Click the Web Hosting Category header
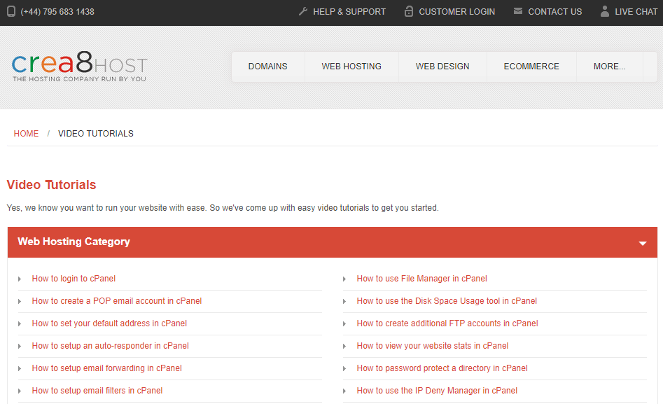Image resolution: width=663 pixels, height=404 pixels. tap(333, 242)
